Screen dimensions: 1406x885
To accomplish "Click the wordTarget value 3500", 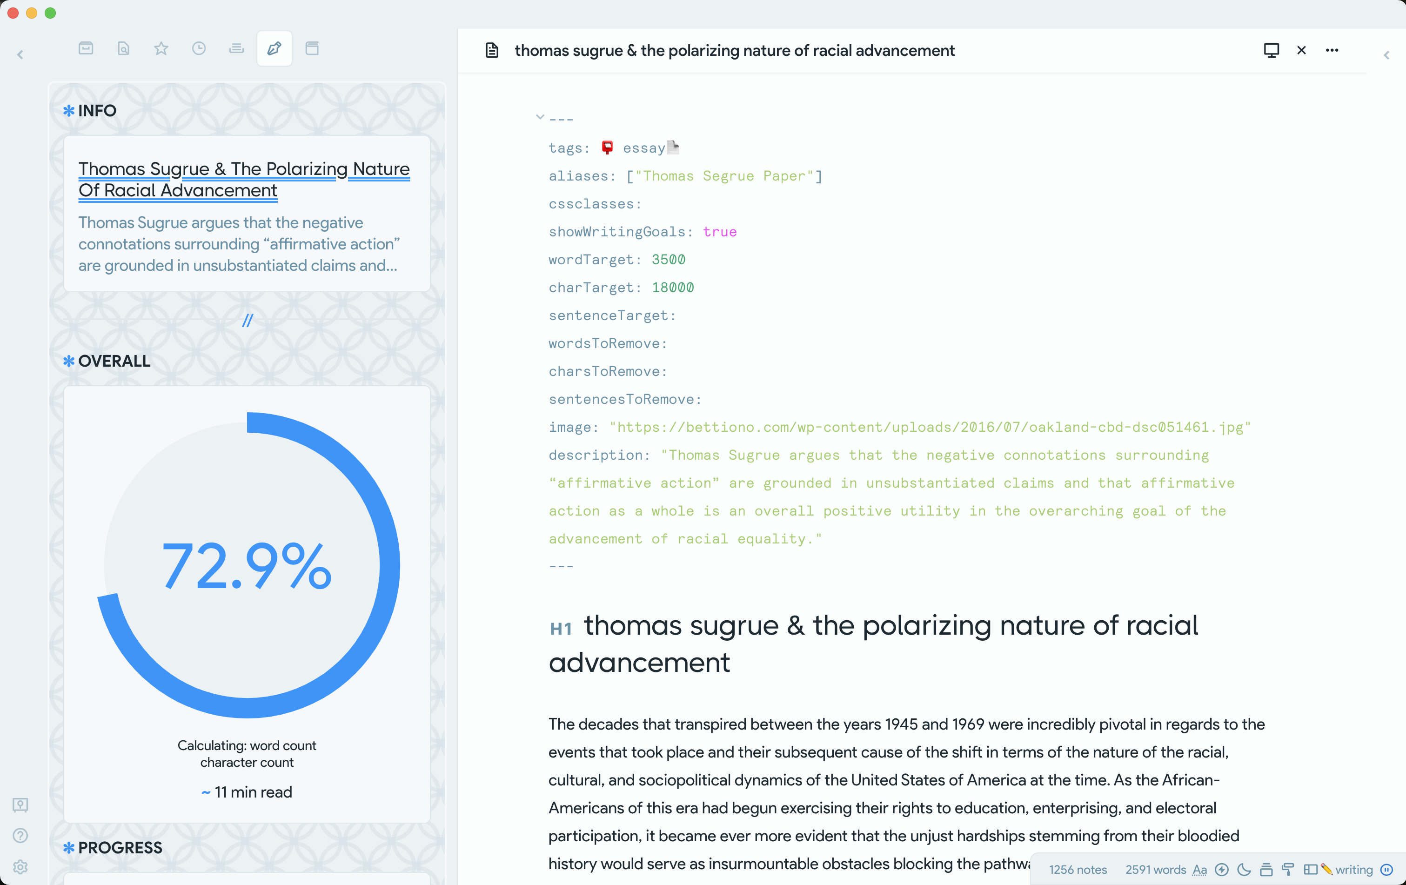I will (x=668, y=260).
